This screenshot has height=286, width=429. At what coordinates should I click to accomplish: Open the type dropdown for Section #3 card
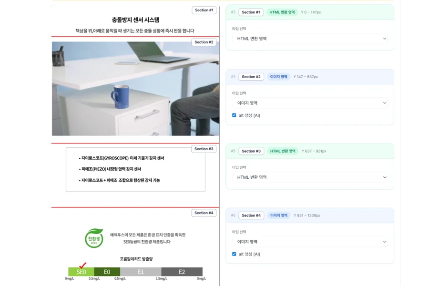pos(310,177)
